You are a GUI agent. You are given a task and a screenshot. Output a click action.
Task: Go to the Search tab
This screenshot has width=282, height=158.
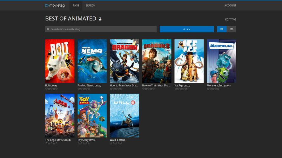91,5
